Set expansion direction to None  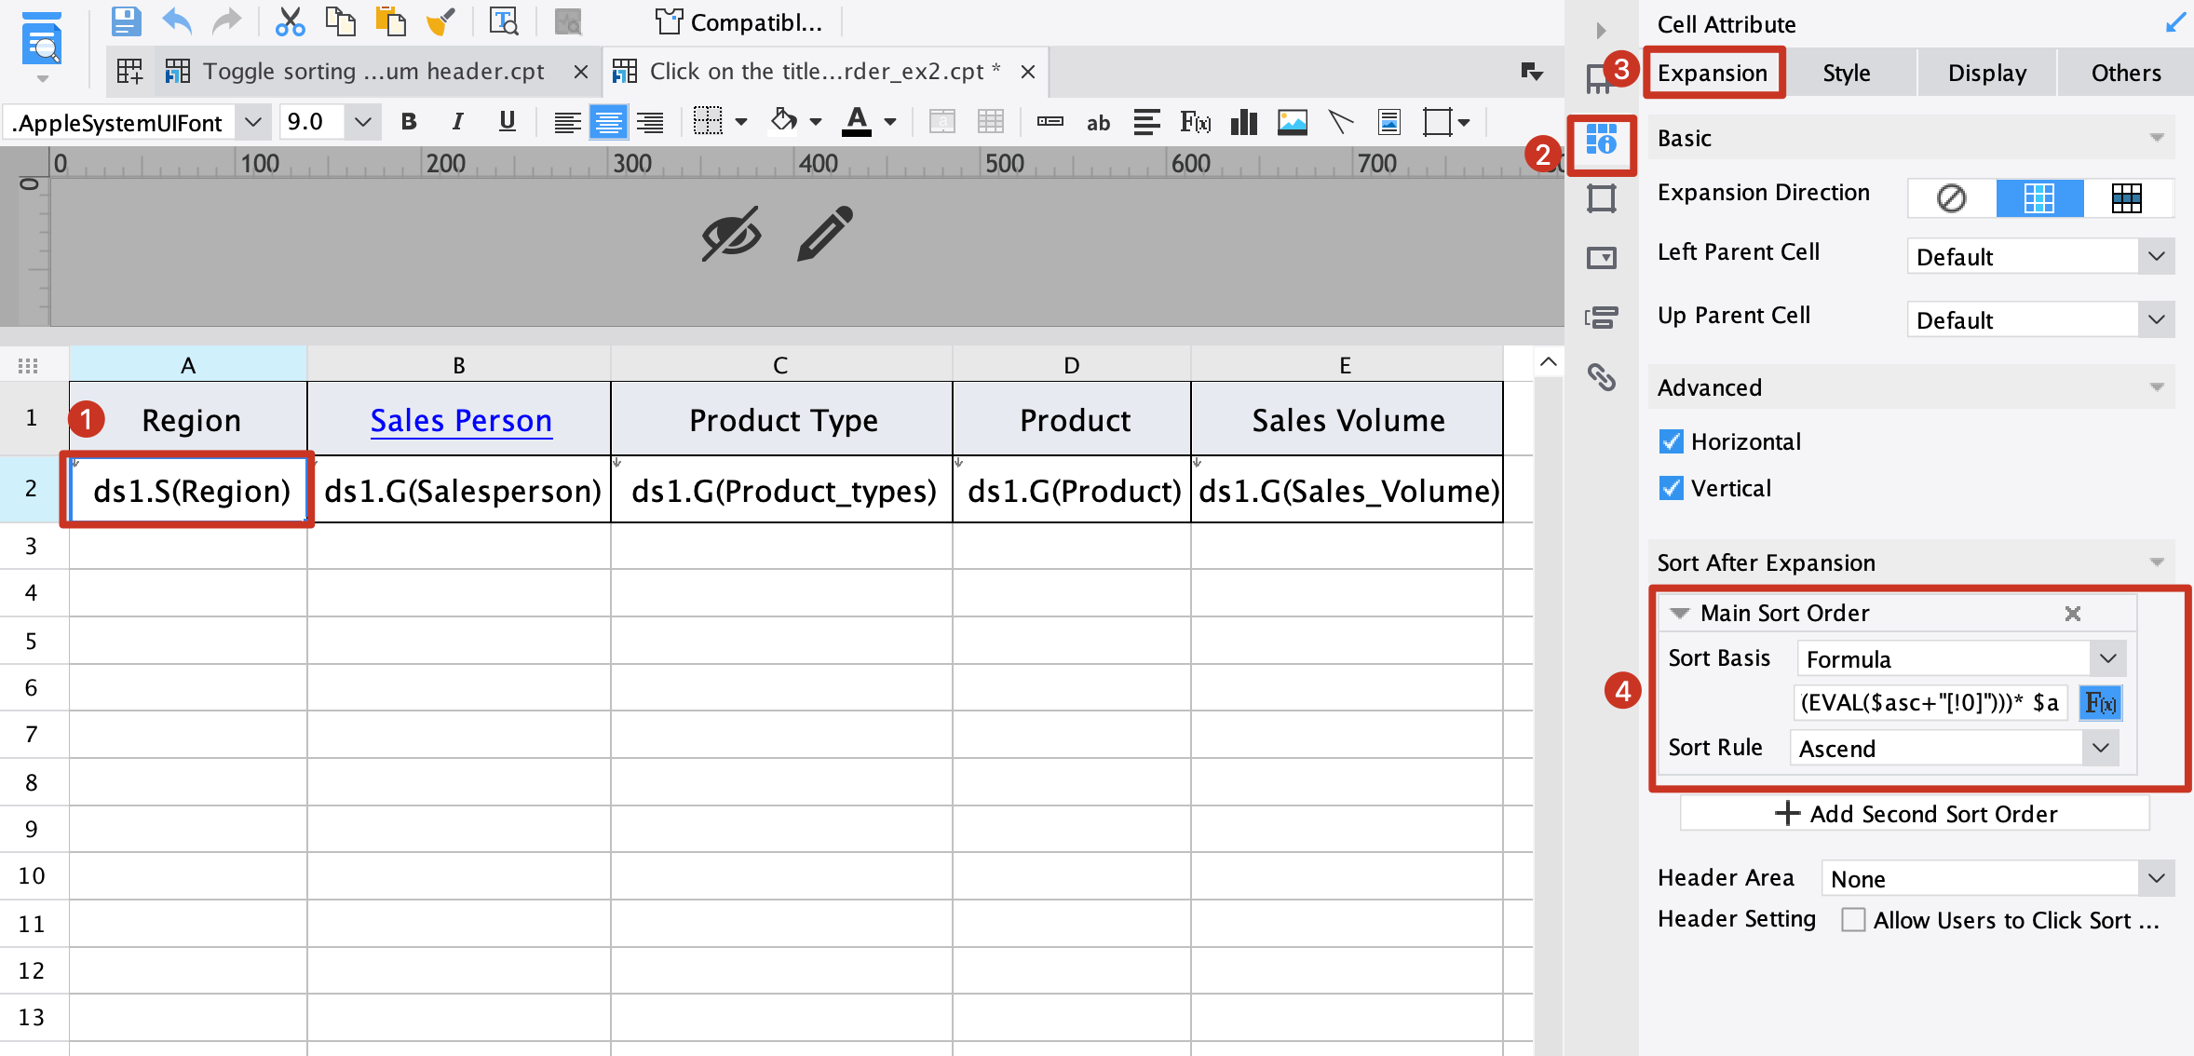1951,198
